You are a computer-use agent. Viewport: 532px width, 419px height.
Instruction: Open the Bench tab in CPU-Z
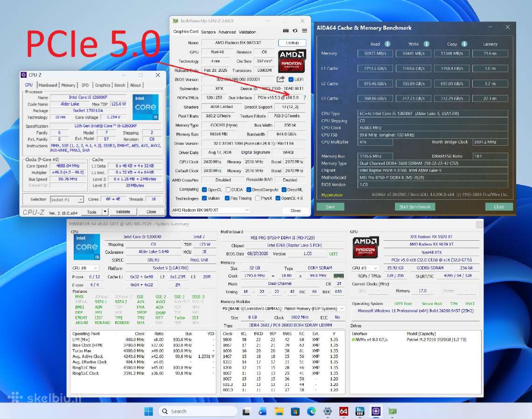pyautogui.click(x=119, y=85)
